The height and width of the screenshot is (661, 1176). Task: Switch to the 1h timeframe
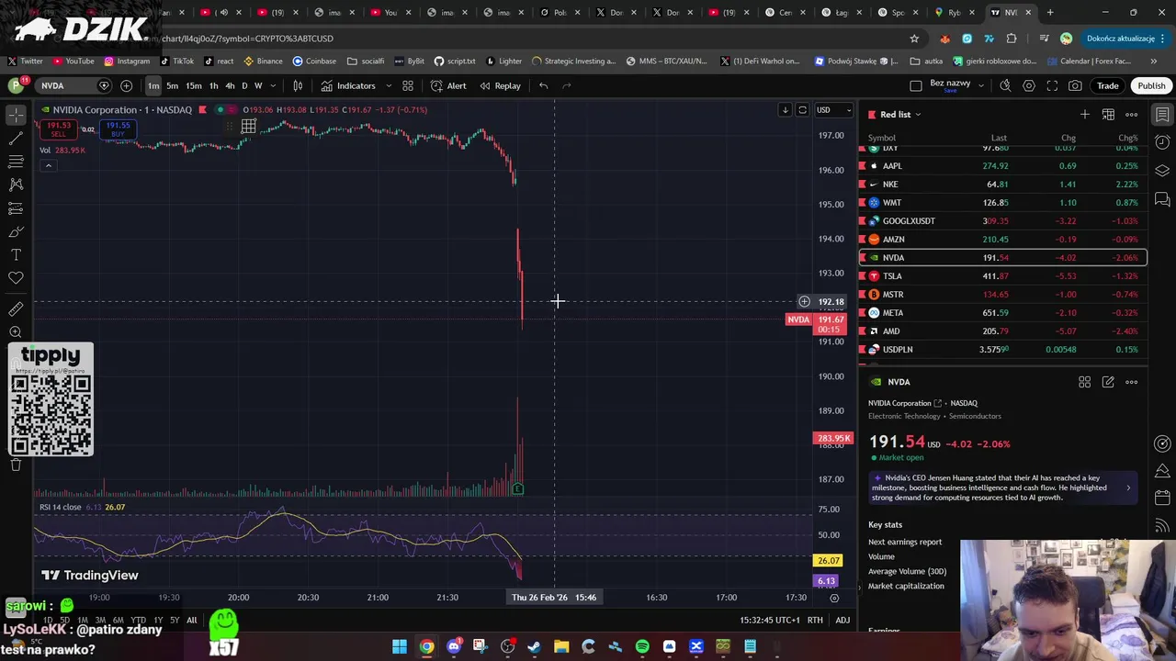click(x=213, y=85)
